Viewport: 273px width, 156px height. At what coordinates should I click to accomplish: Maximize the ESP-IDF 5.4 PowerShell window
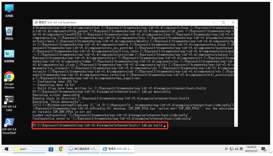[x=223, y=23]
